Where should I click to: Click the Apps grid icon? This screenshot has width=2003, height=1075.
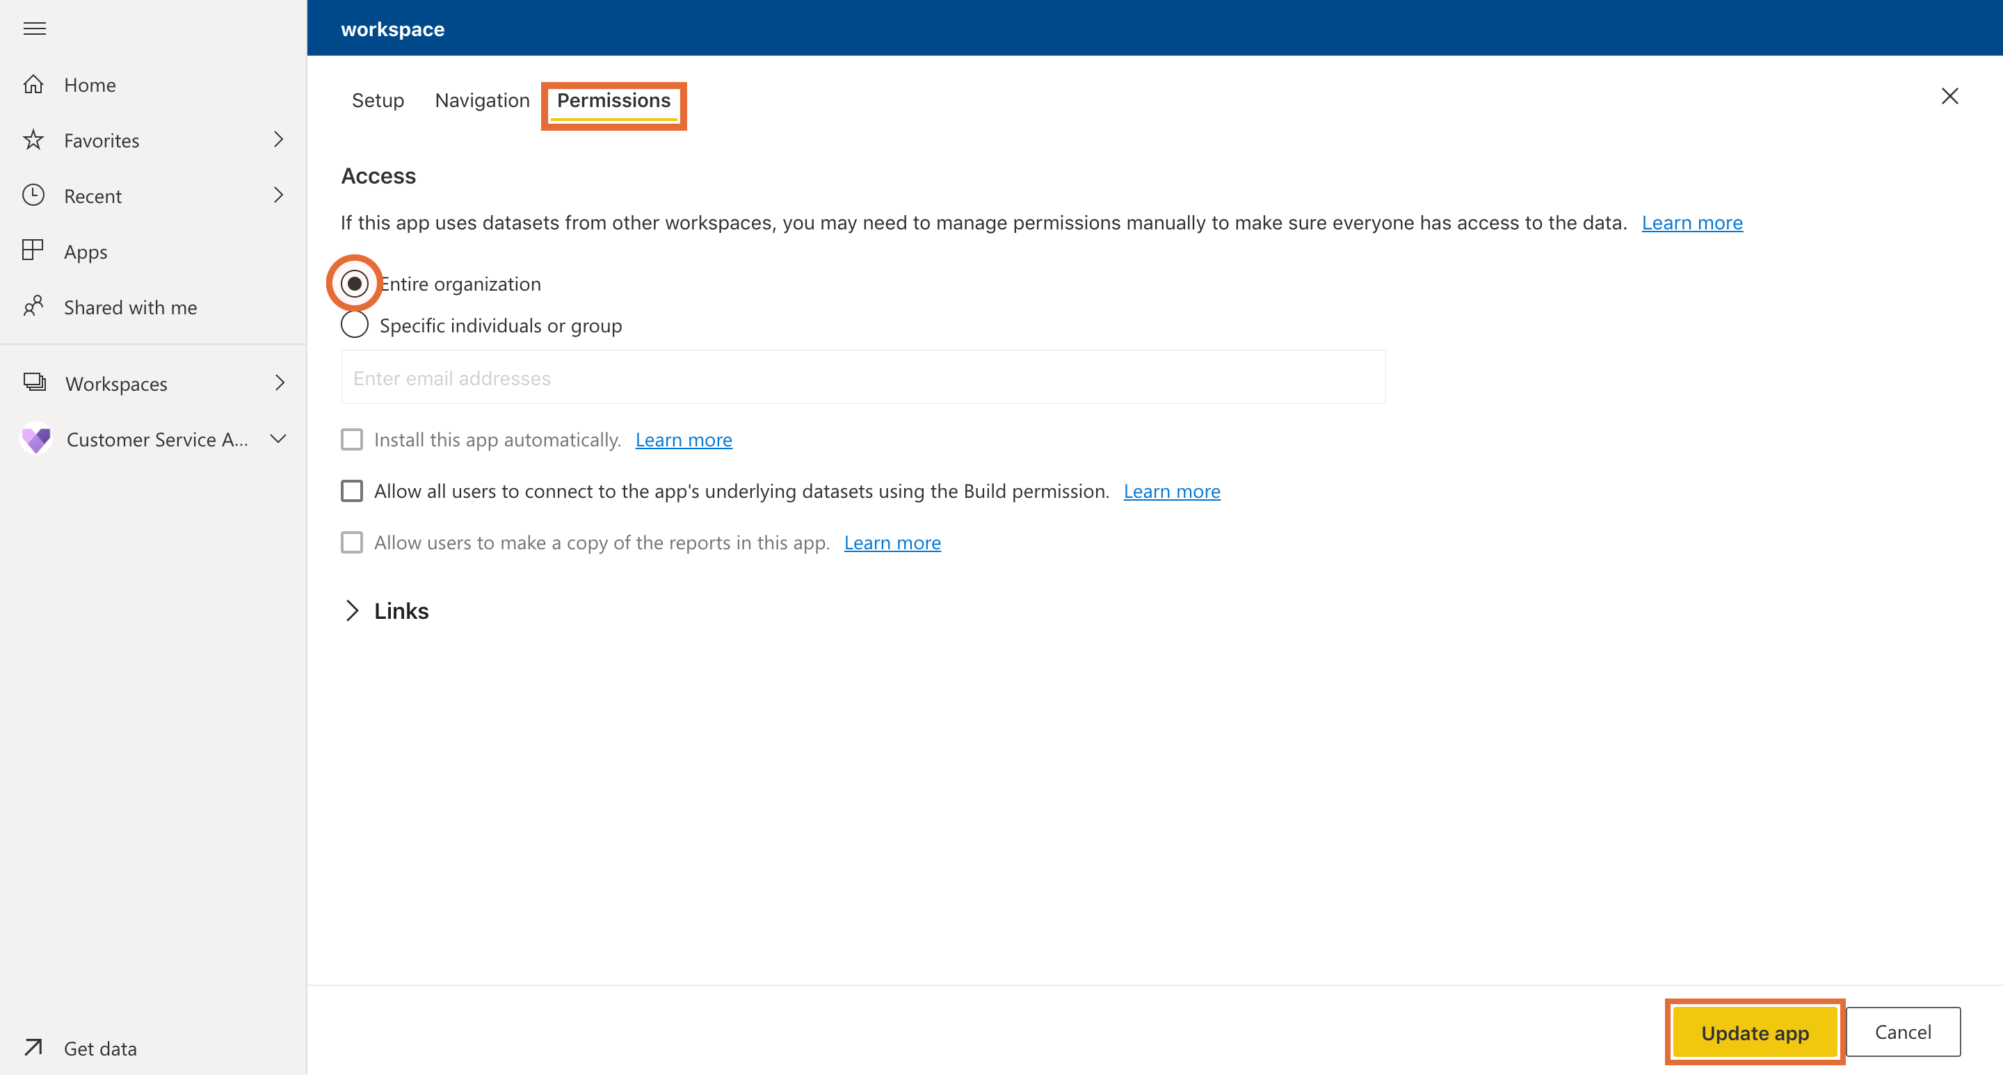35,250
